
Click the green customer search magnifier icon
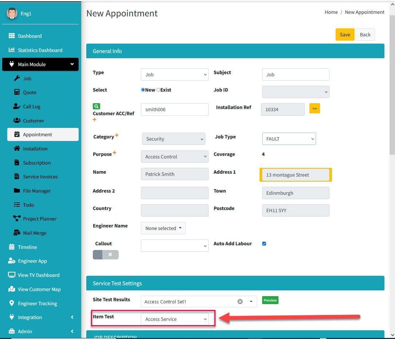point(96,106)
